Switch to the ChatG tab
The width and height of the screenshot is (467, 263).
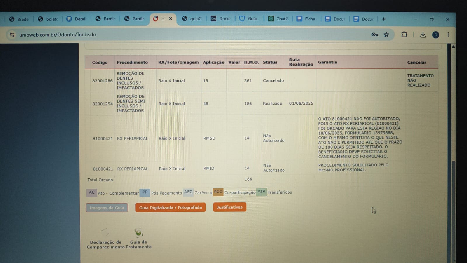coord(278,19)
